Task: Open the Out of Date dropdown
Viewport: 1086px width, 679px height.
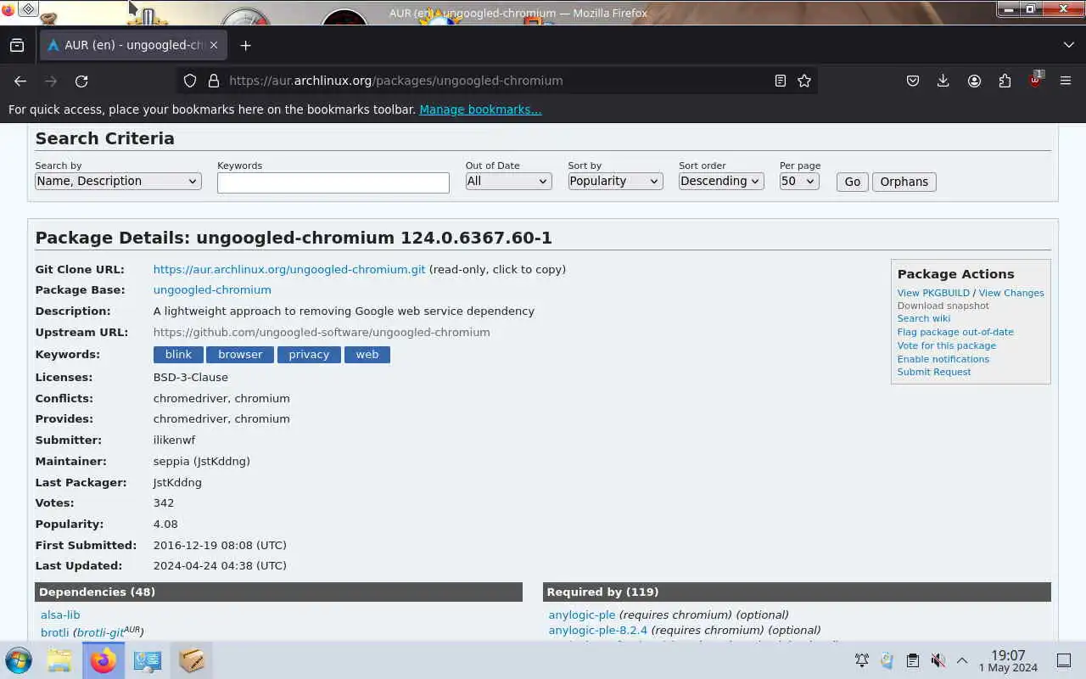Action: pos(508,181)
